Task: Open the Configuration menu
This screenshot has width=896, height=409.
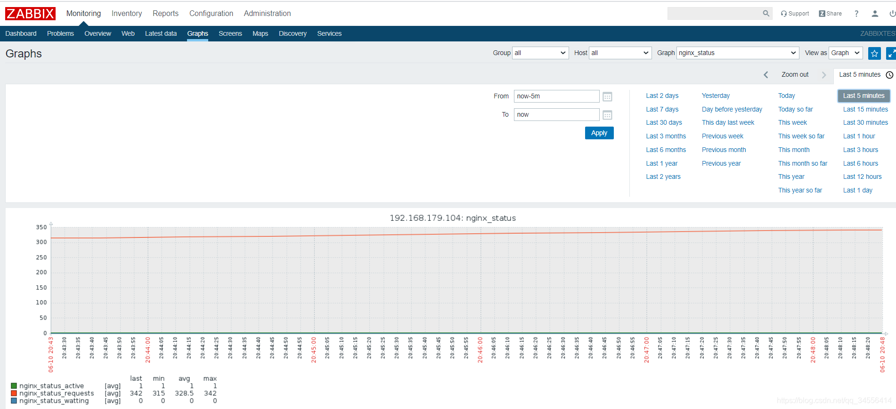Action: (211, 14)
